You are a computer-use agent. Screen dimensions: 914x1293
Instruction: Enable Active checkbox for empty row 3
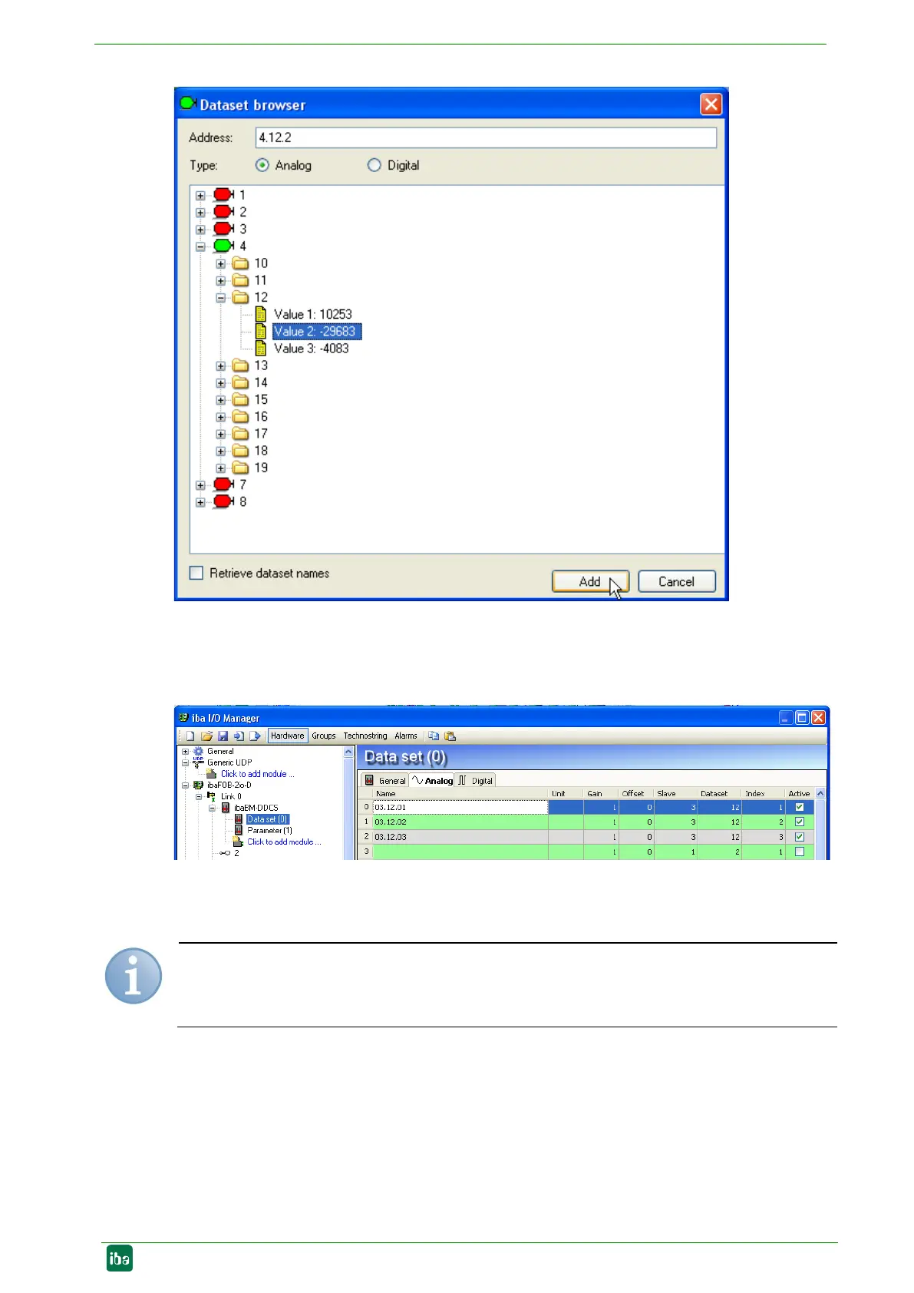(x=800, y=852)
